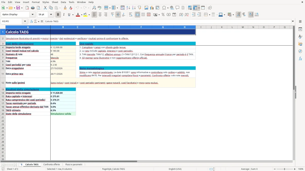
Task: Open the borders dropdown arrow
Action: click(x=209, y=15)
